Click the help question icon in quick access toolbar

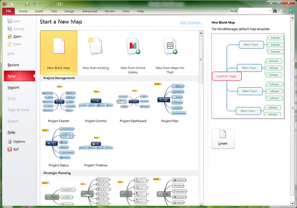(x=59, y=3)
